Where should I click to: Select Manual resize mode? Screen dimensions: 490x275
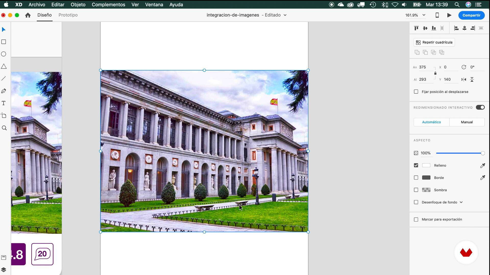(467, 122)
